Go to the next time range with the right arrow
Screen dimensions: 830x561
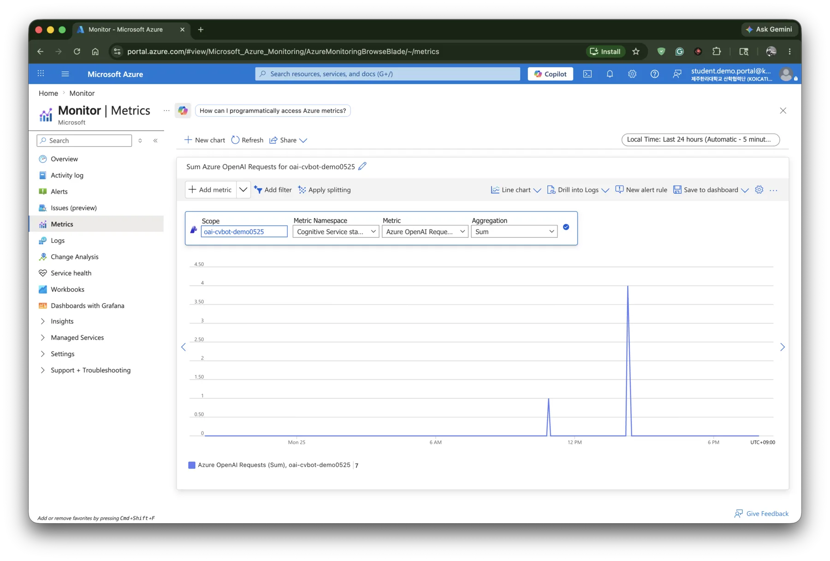[x=782, y=347]
